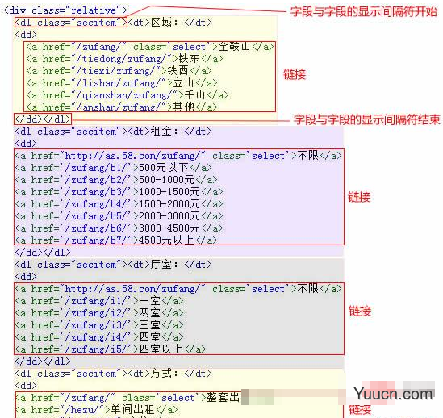
Task: Click the 千山 qianshan/zufang link line
Action: click(127, 95)
